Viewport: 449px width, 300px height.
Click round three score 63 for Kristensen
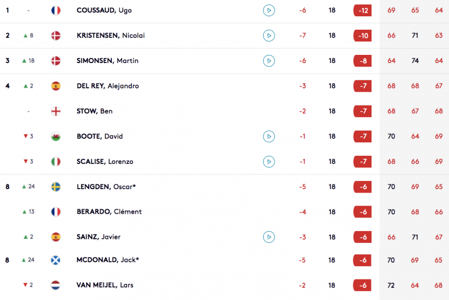[439, 36]
